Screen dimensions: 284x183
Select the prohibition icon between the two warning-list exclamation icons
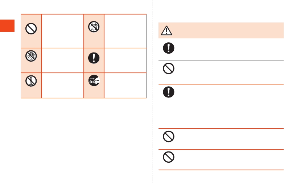click(168, 70)
